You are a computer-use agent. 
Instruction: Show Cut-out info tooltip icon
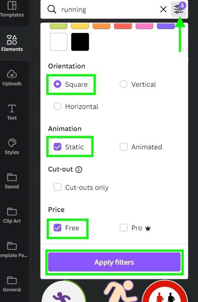pyautogui.click(x=79, y=169)
